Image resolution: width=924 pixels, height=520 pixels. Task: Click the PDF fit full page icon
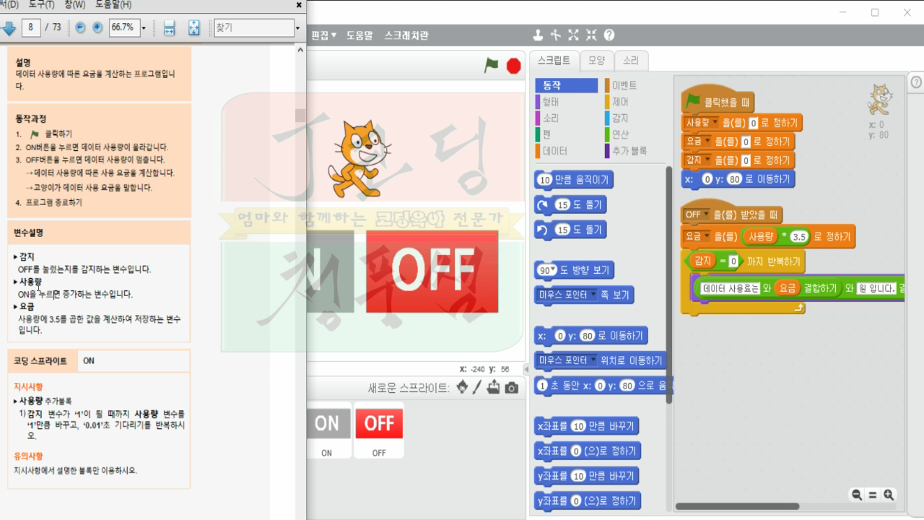pos(193,27)
